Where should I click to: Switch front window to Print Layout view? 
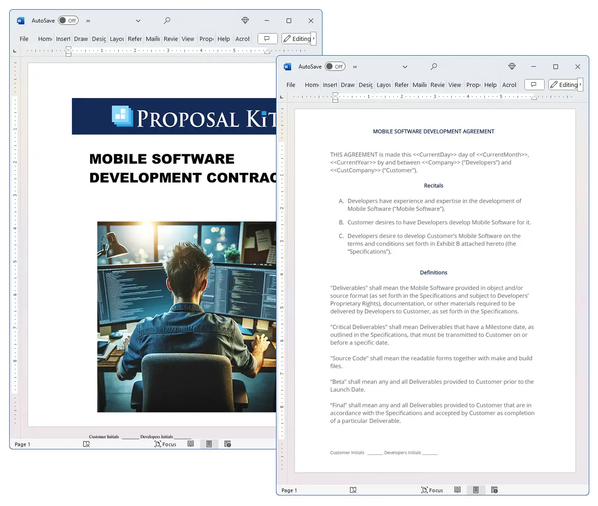click(x=476, y=490)
